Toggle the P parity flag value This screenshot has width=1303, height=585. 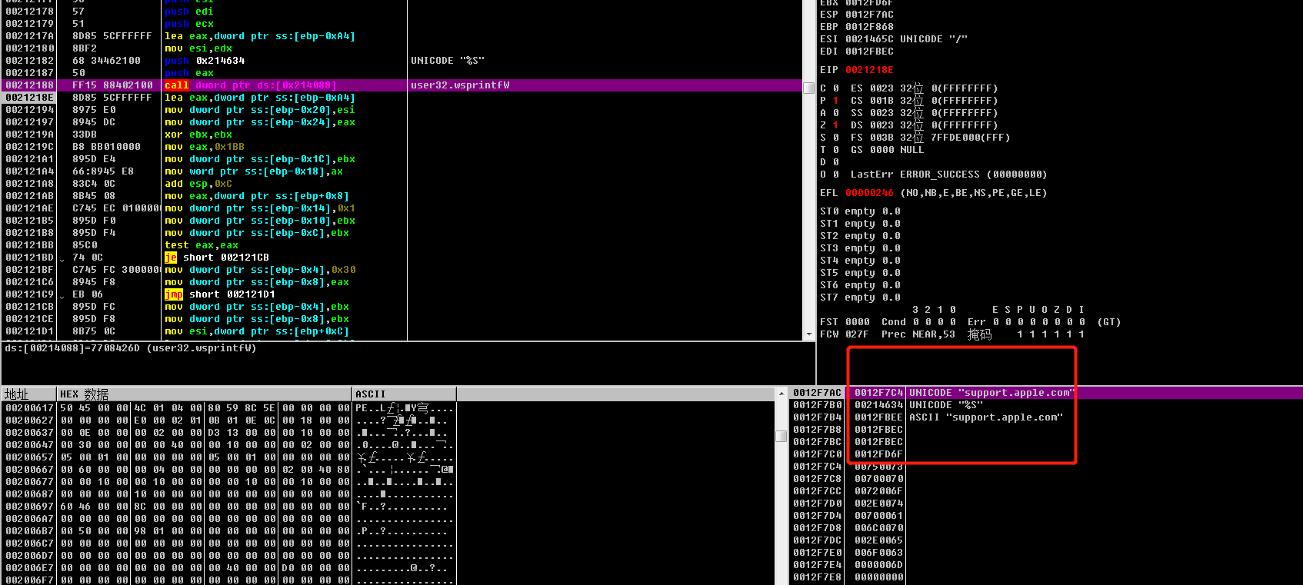[836, 101]
